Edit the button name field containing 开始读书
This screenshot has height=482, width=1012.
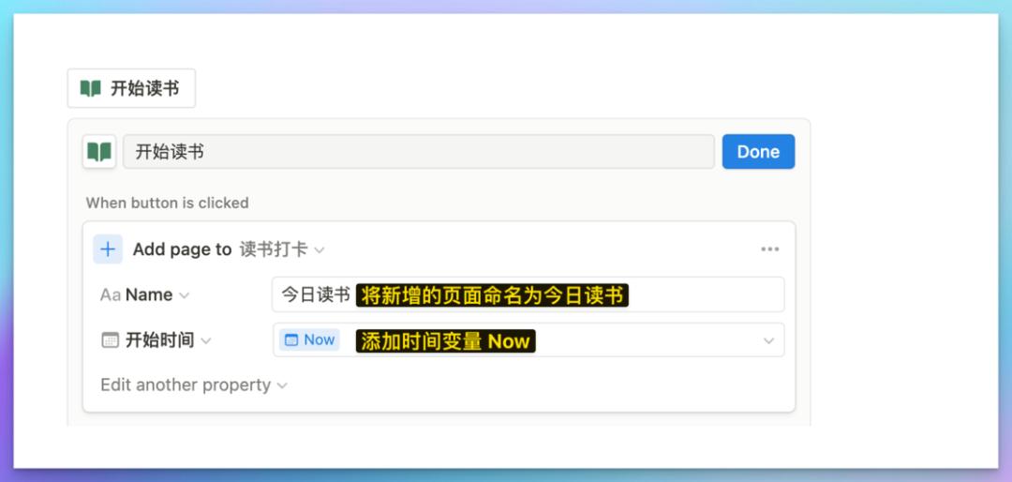(418, 152)
